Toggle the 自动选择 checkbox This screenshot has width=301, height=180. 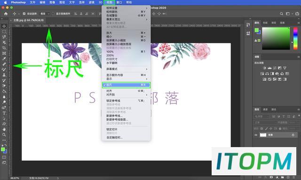coord(24,14)
